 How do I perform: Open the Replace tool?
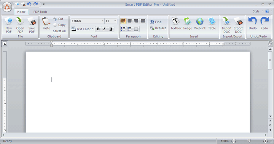click(x=158, y=28)
